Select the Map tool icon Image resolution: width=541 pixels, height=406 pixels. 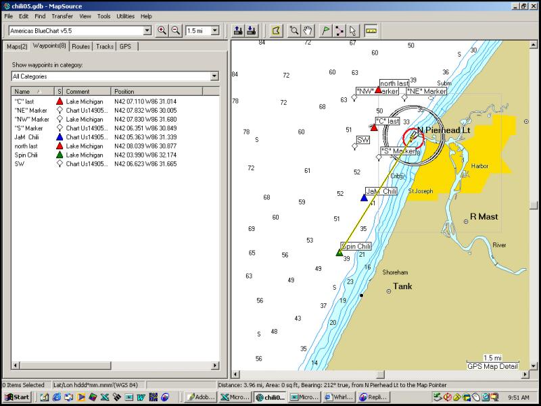276,30
